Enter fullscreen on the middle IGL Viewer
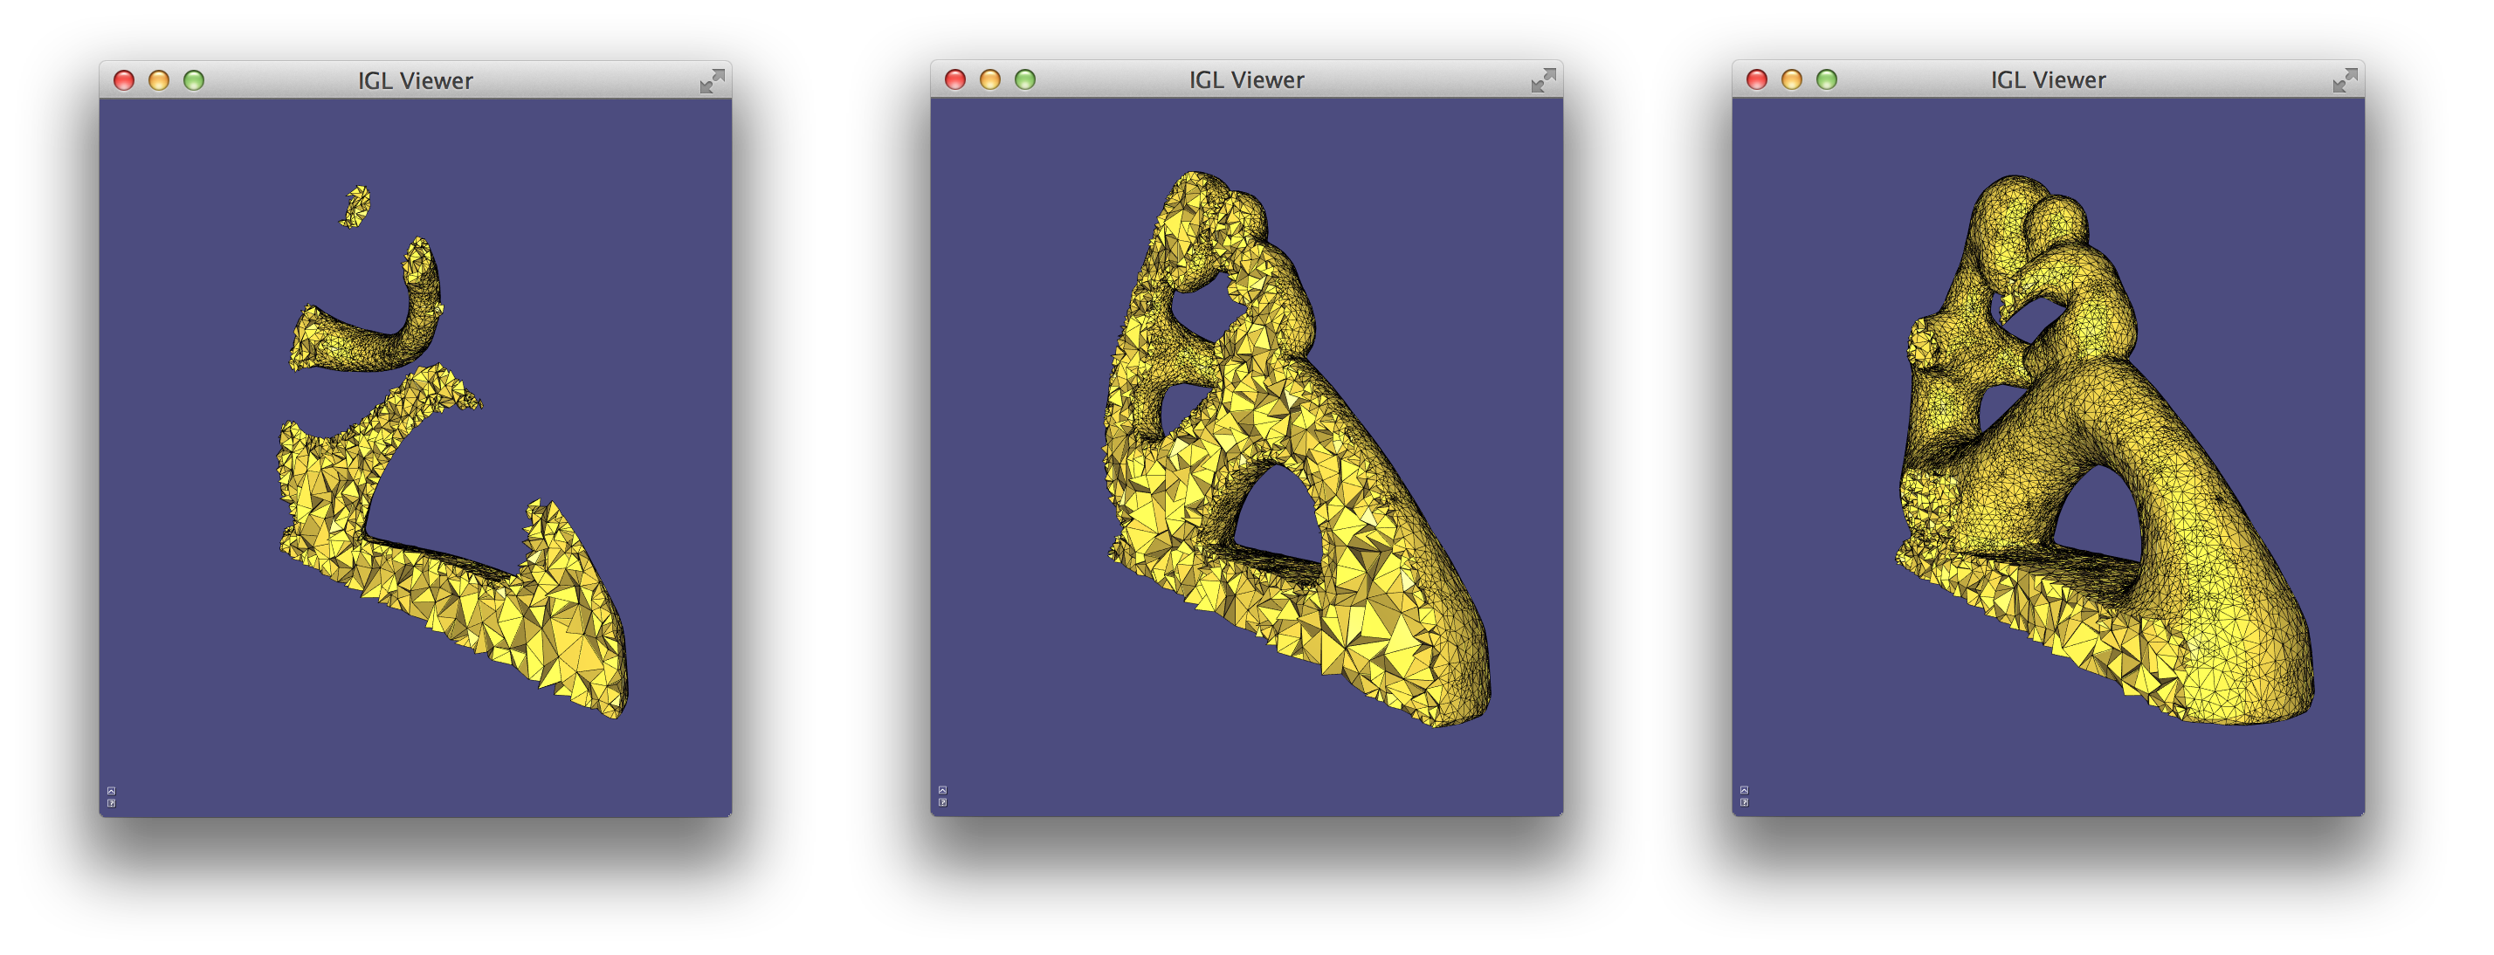Image resolution: width=2494 pixels, height=955 pixels. click(x=1542, y=80)
